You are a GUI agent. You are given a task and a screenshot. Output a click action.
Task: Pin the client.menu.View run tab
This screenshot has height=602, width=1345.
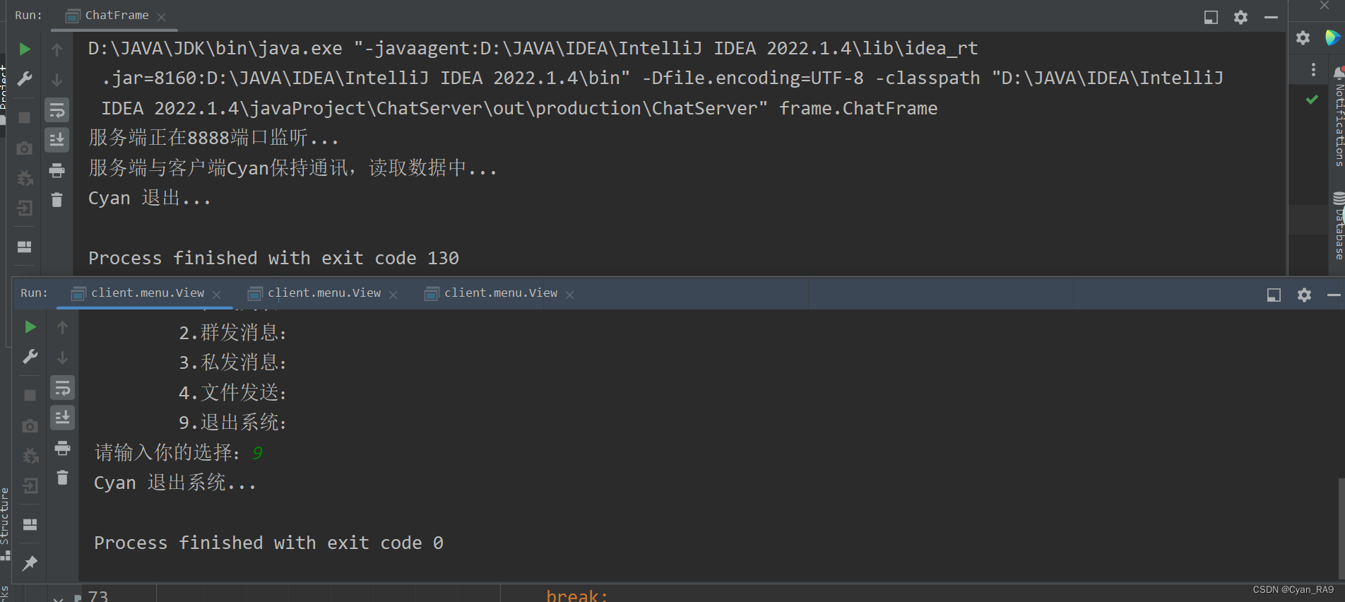tap(30, 562)
